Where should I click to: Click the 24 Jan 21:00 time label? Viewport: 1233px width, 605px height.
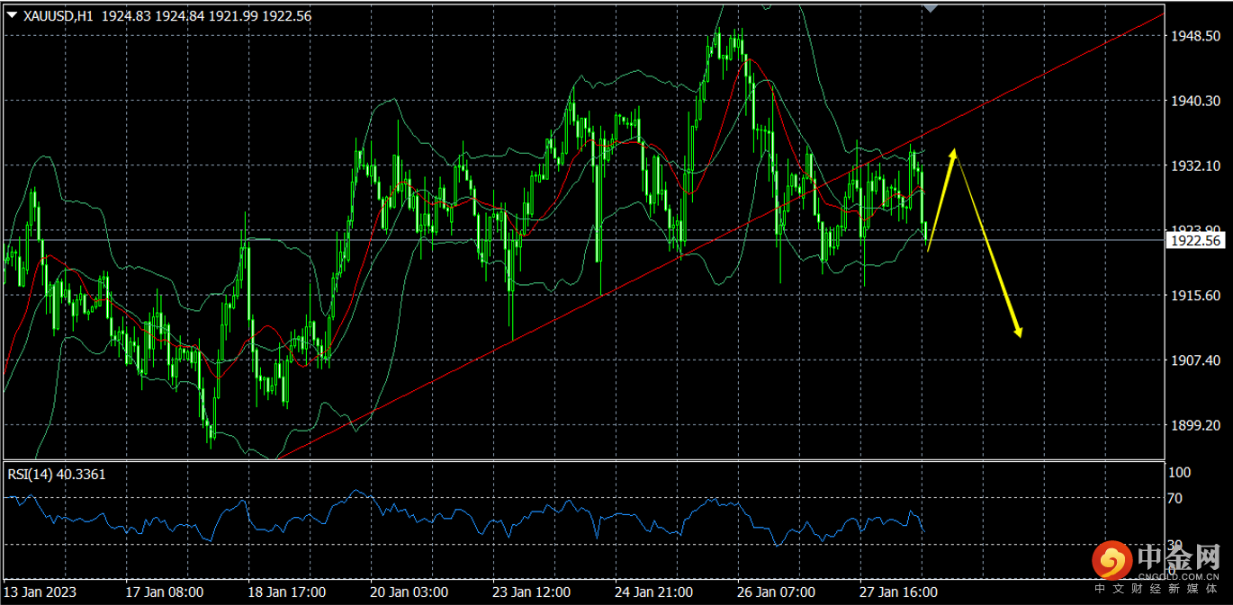653,592
